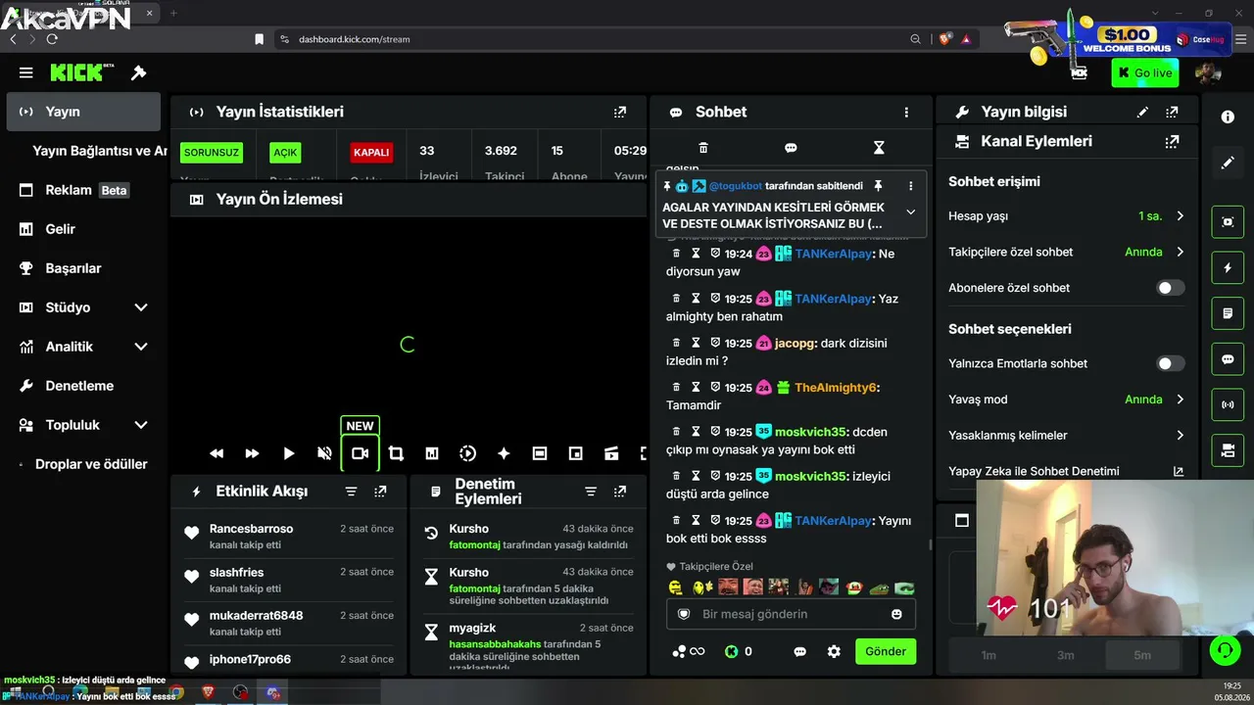Toggle Abonelere özel sohbet switch
This screenshot has width=1254, height=705.
coord(1170,288)
